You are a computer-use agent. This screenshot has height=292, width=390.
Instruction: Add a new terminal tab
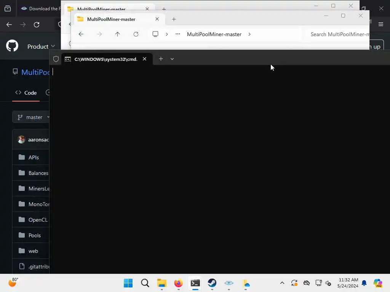pyautogui.click(x=161, y=59)
